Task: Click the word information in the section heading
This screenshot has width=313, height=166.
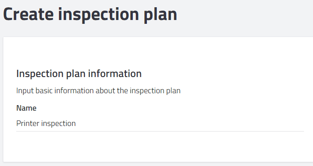Action: click(x=115, y=74)
